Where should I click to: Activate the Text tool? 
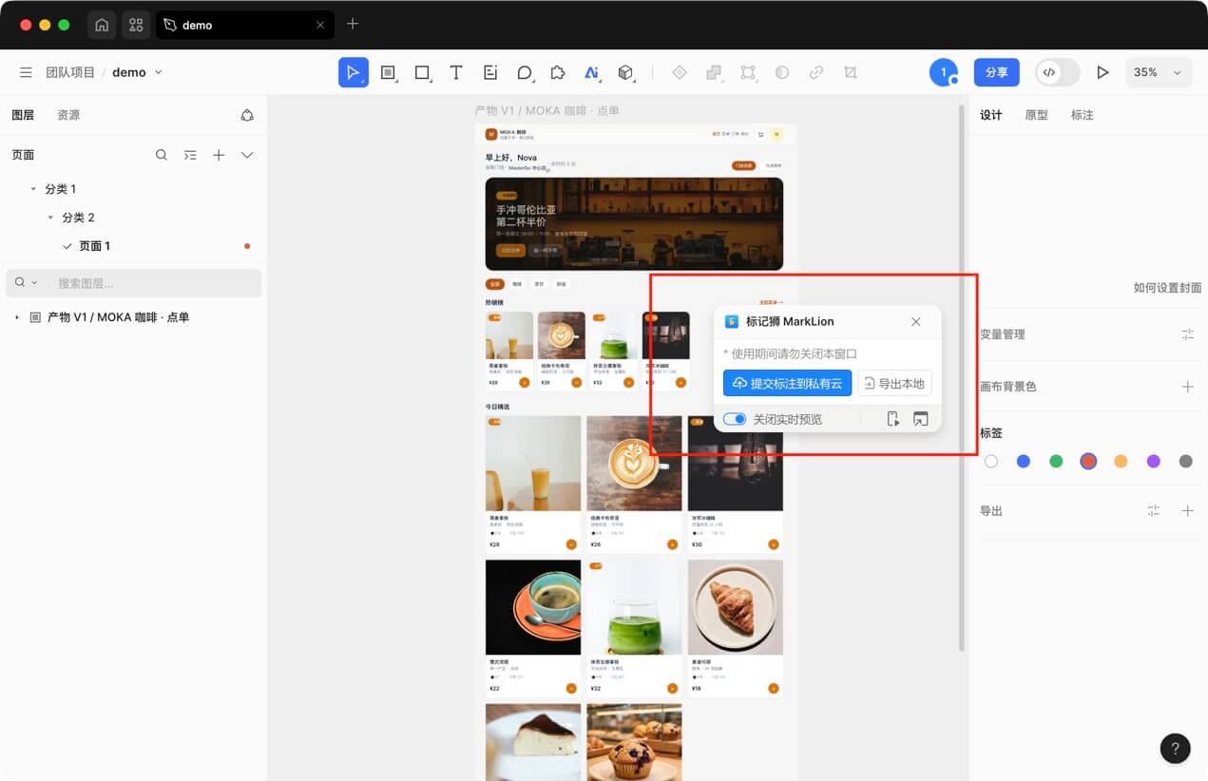click(x=456, y=72)
